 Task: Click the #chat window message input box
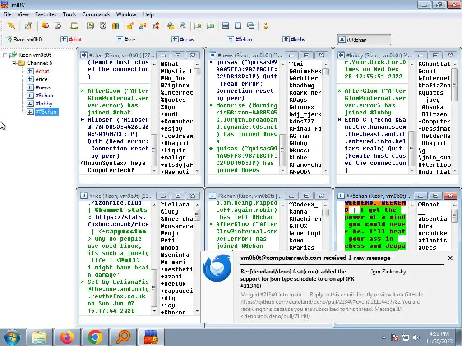(140, 180)
